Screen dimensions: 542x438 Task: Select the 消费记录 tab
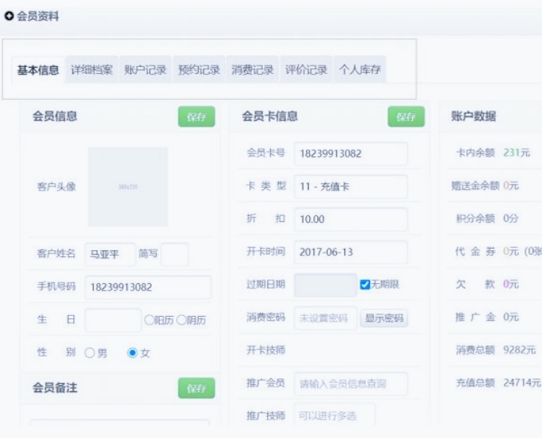tap(253, 70)
